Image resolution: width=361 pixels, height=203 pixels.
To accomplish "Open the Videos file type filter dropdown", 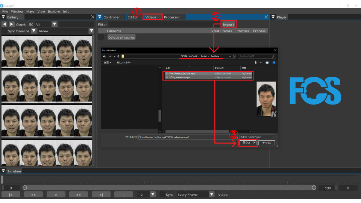I will (257, 137).
